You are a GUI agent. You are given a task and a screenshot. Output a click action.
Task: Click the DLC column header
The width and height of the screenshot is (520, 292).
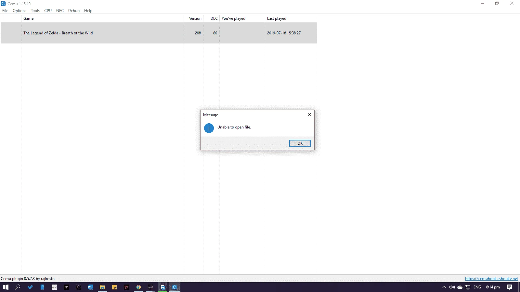point(212,18)
